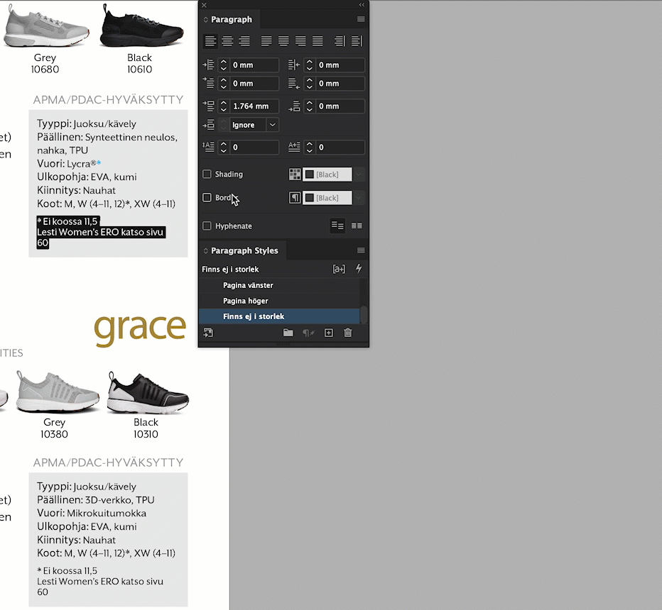Enable the Shading checkbox
The height and width of the screenshot is (610, 662).
(206, 174)
